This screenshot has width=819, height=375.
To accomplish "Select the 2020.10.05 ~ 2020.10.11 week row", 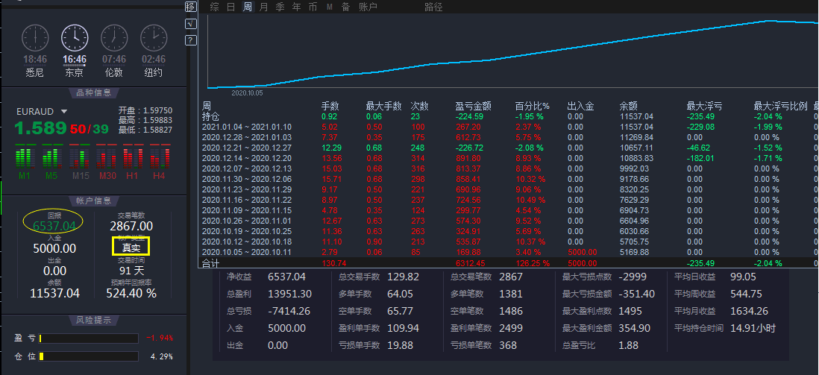I will 509,252.
